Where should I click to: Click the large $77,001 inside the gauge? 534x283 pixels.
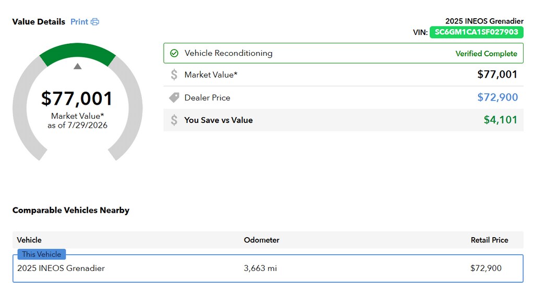77,99
